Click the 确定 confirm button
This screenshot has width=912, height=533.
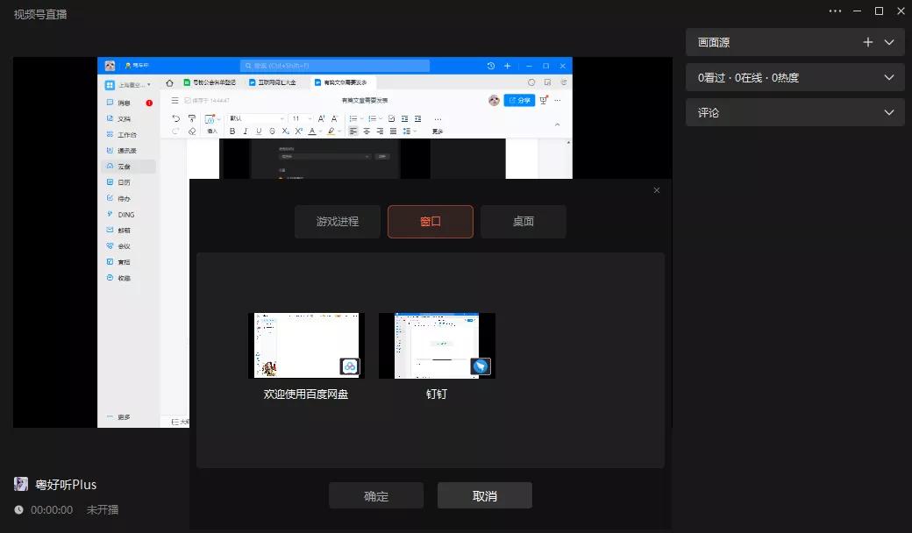(375, 495)
